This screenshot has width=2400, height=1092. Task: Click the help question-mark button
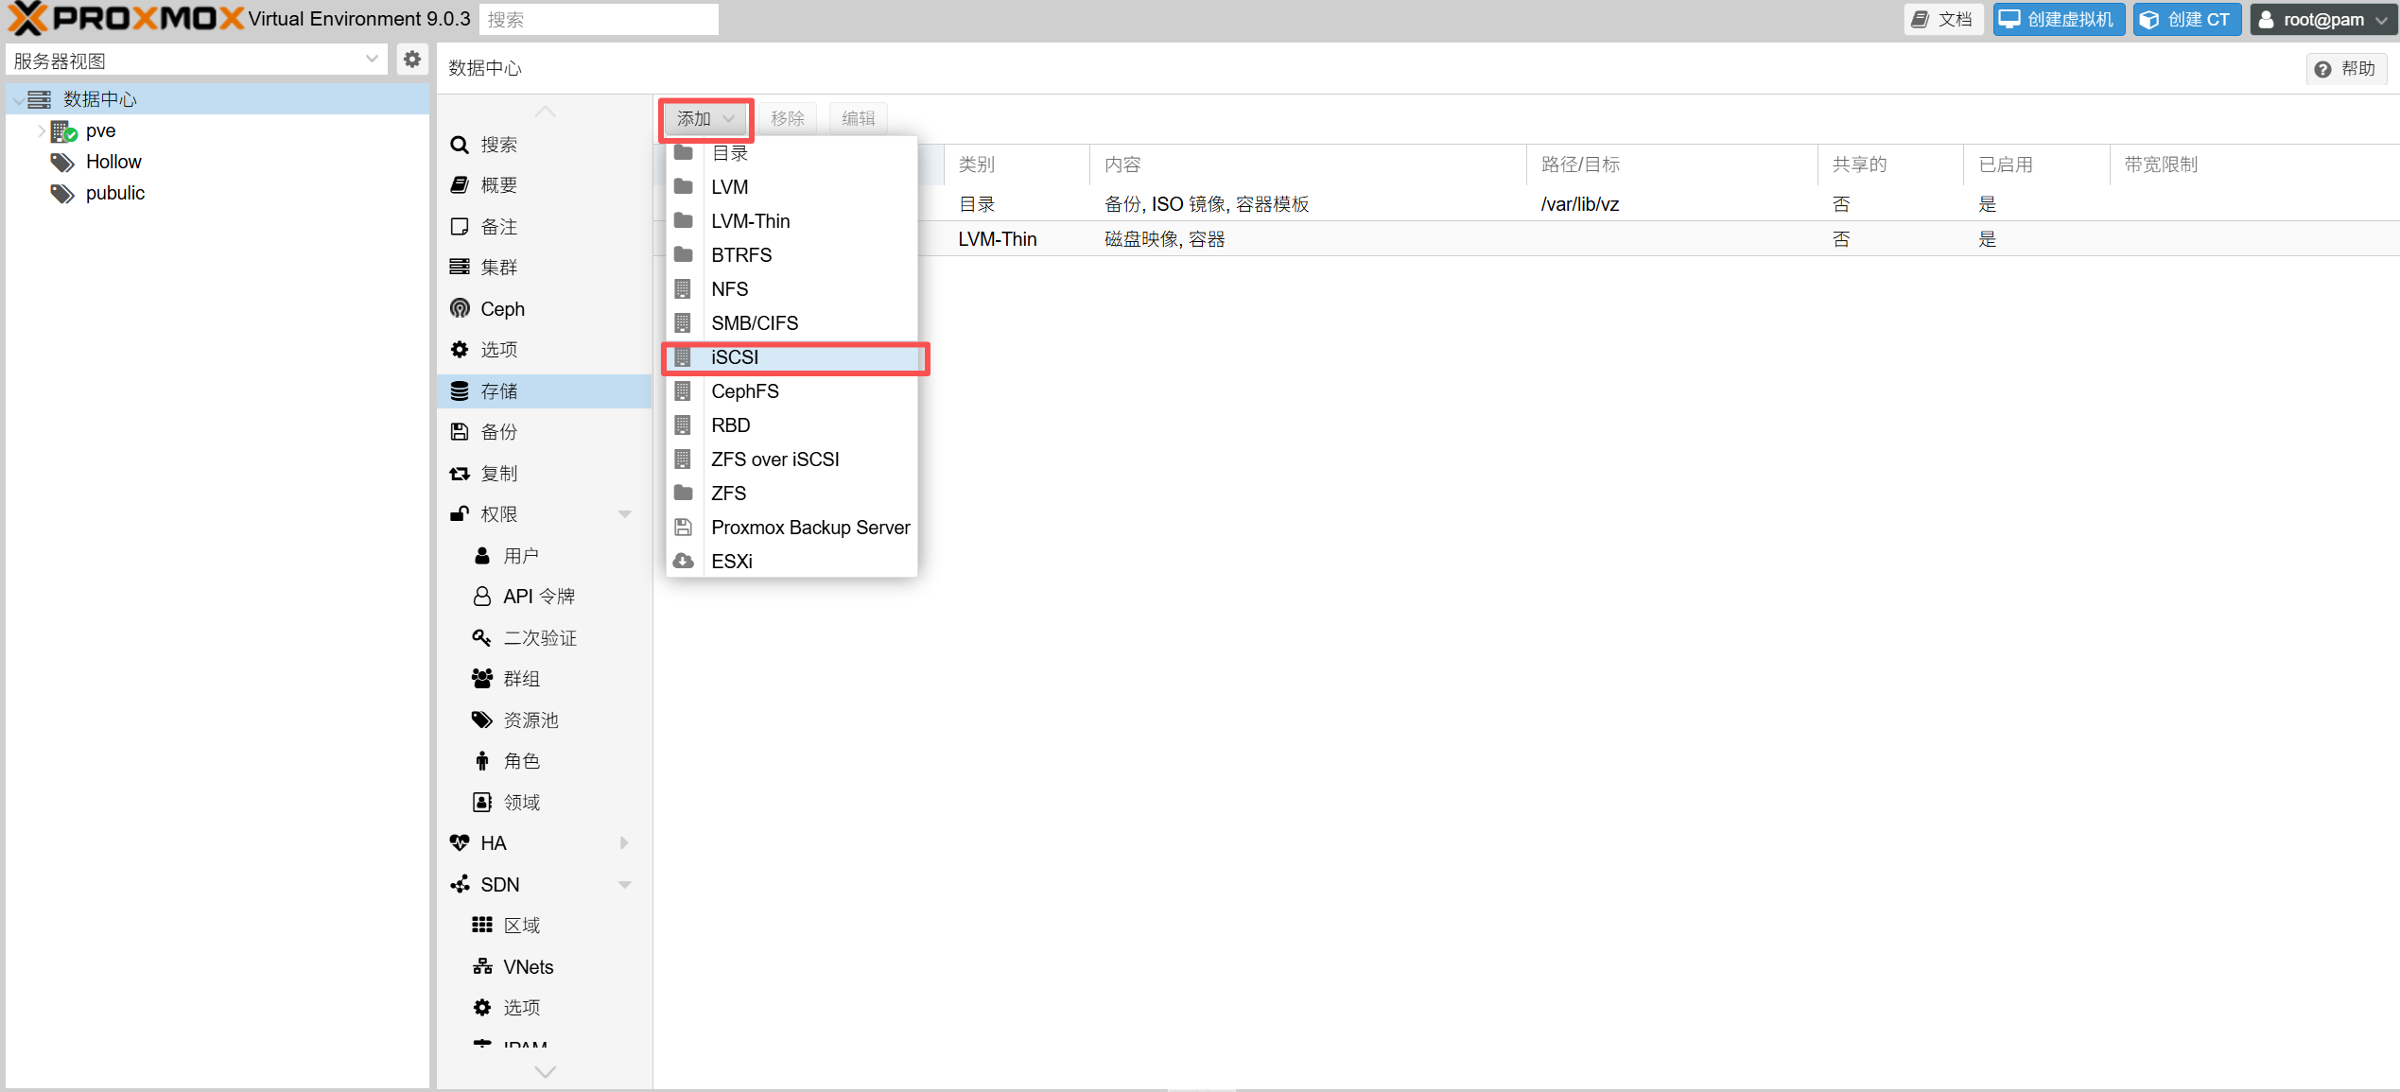tap(2346, 69)
